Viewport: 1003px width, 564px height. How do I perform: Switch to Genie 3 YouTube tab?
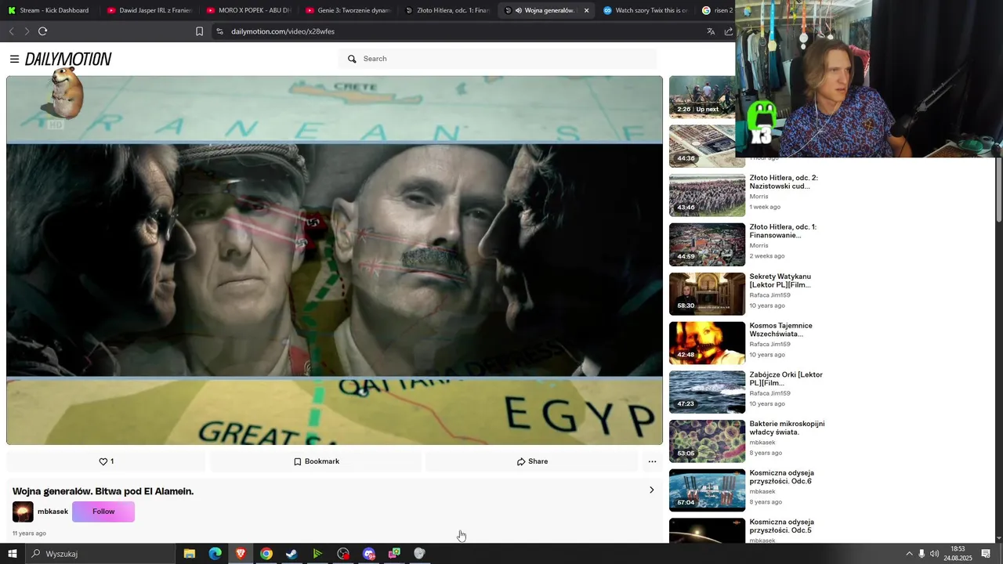[x=348, y=10]
